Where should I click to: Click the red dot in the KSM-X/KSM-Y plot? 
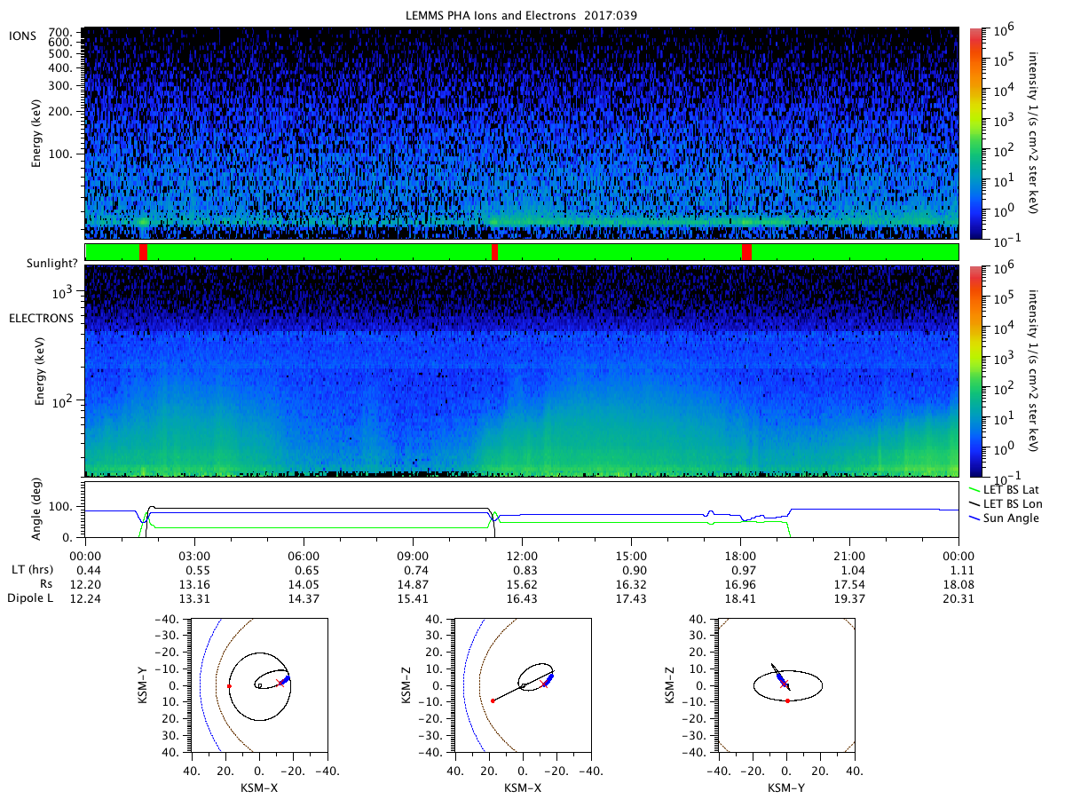tap(229, 686)
